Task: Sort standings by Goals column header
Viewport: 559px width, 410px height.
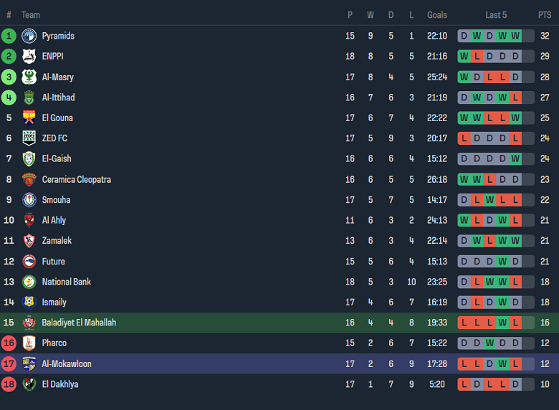Action: 437,15
